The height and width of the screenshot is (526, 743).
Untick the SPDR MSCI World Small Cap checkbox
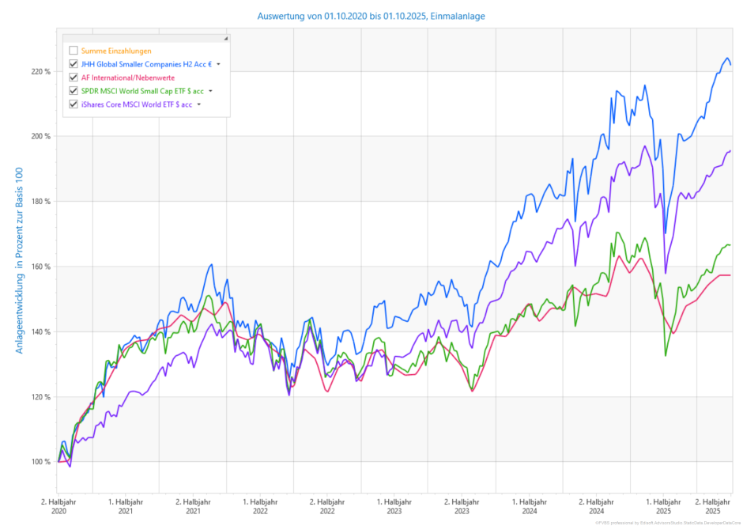tap(74, 91)
